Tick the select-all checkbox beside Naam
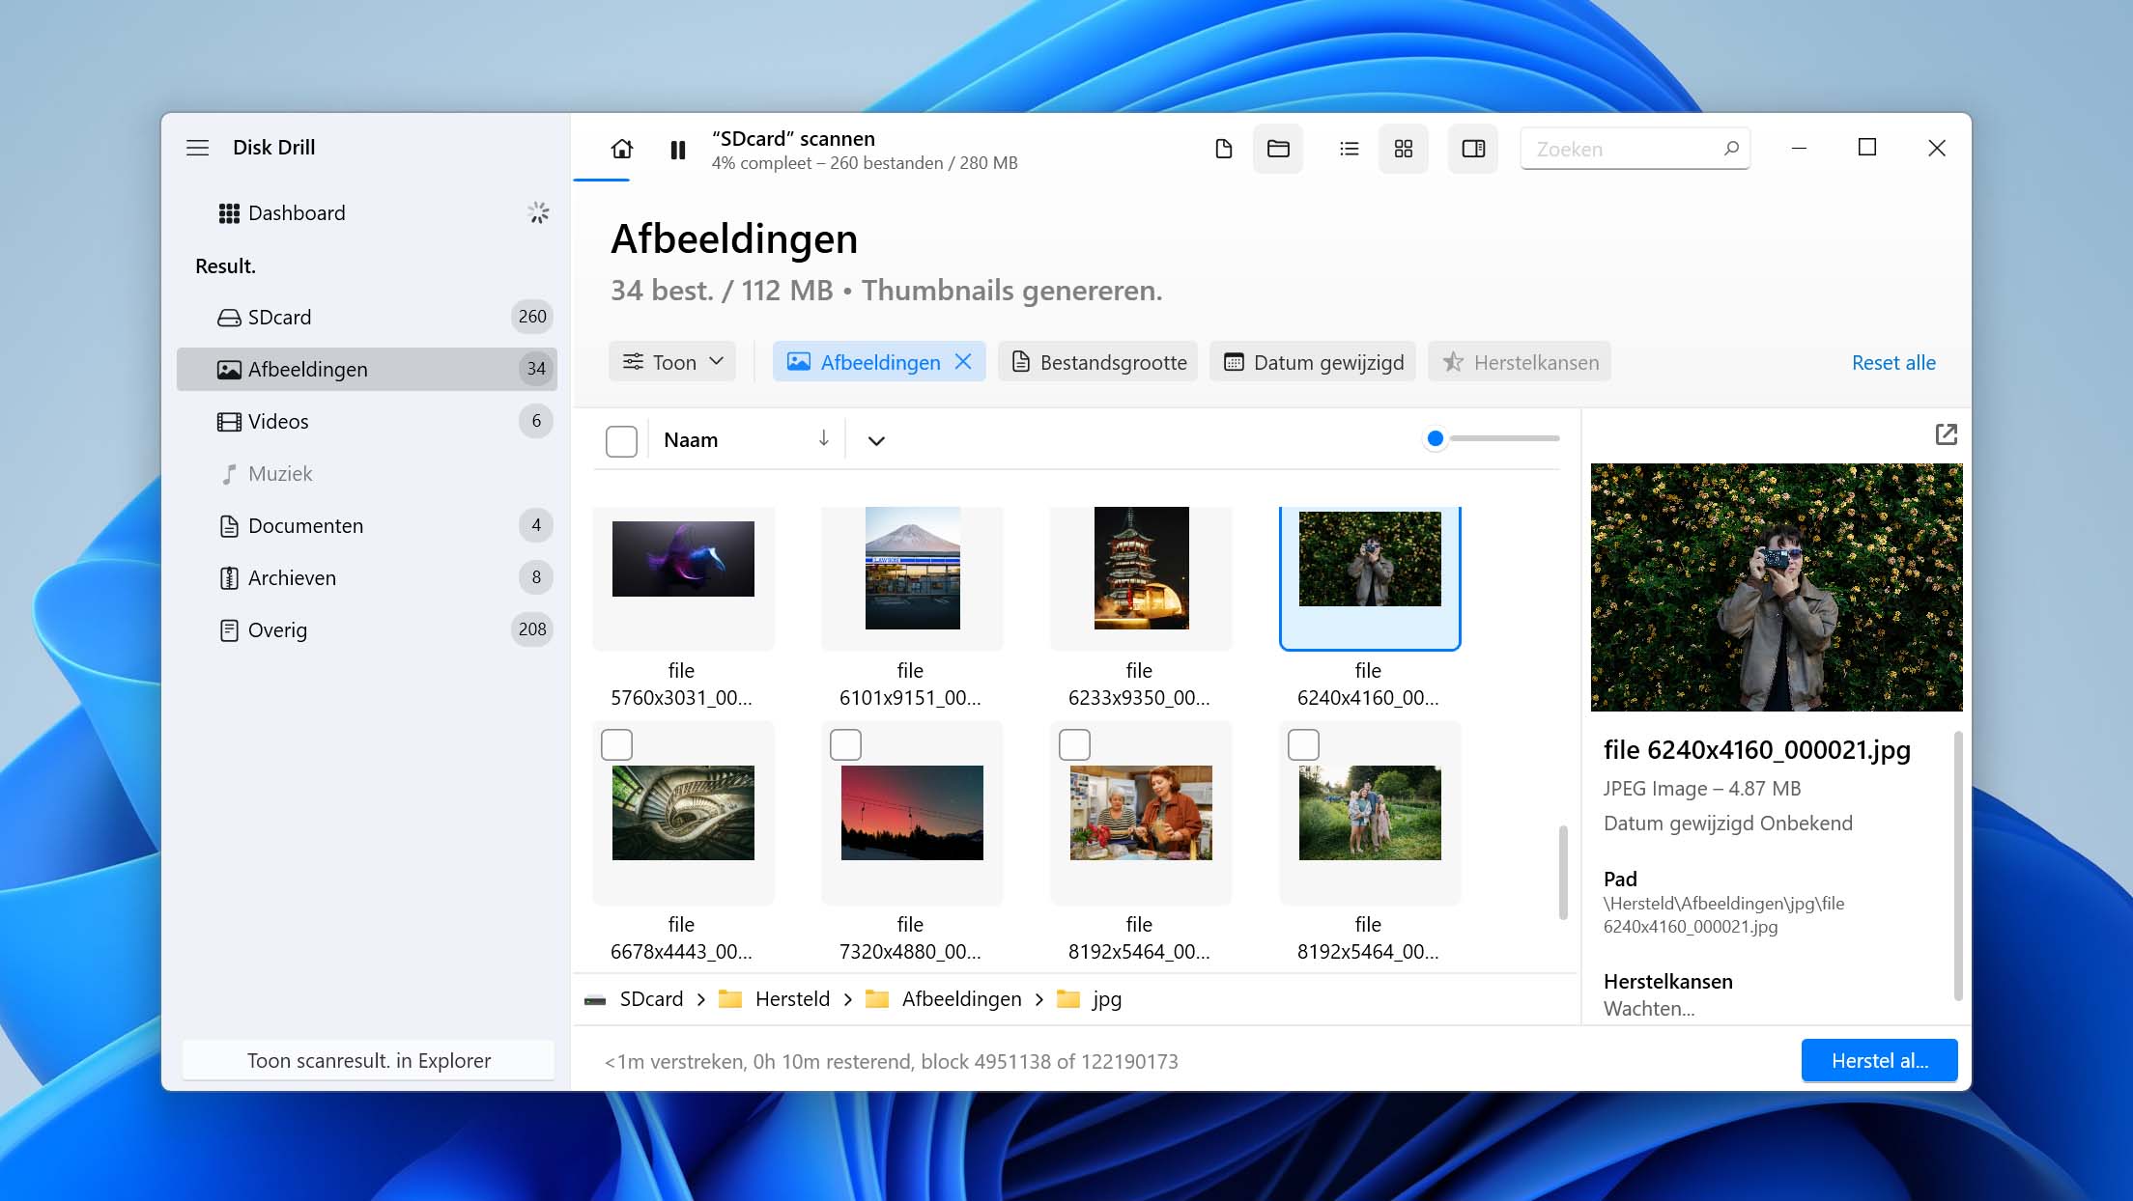Viewport: 2133px width, 1201px height. [x=621, y=440]
